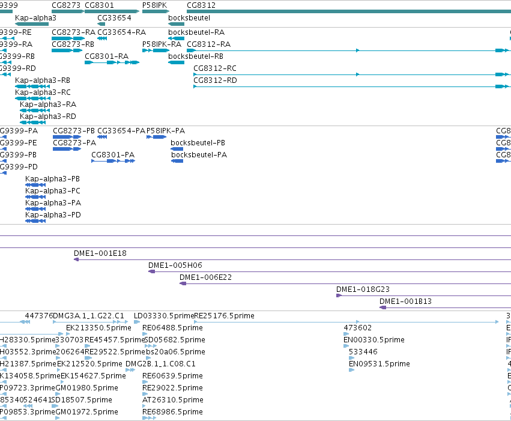This screenshot has height=421, width=511.
Task: Select the EK154627.5prime EST label
Action: 93,377
